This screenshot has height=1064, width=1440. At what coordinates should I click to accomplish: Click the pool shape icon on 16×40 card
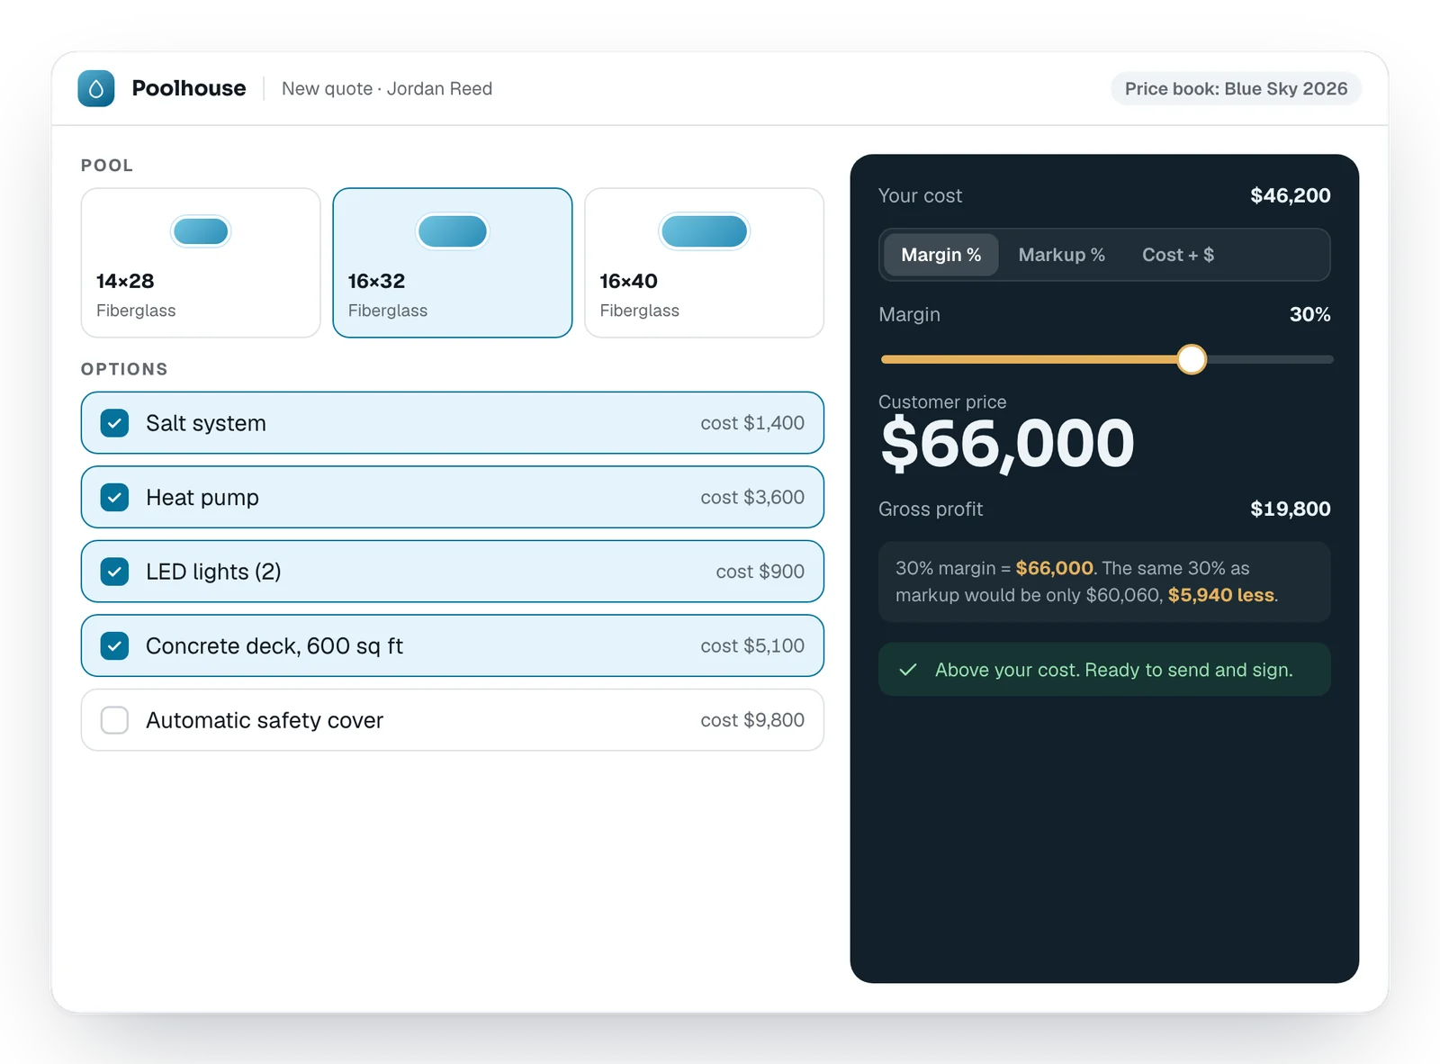(x=705, y=231)
